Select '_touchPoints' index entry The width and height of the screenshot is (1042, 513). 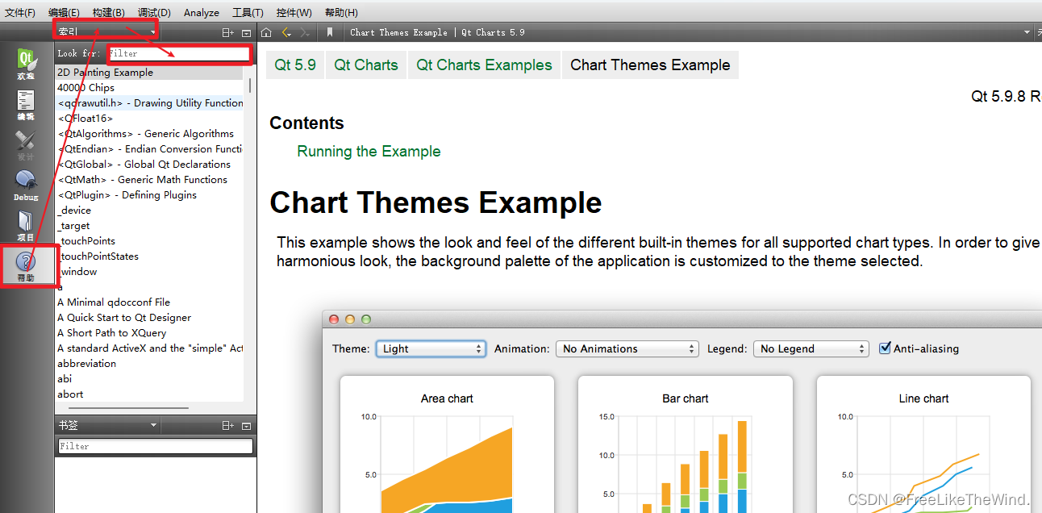149,240
